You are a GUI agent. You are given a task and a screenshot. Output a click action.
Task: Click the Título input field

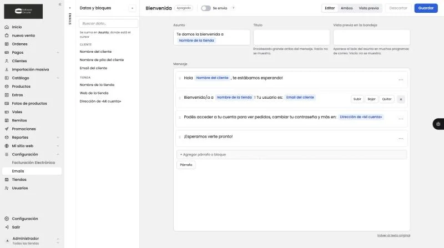click(x=292, y=37)
